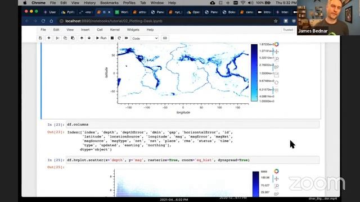The image size is (360, 202).
Task: Open the Chrome Bookmarks menu
Action: click(x=109, y=3)
